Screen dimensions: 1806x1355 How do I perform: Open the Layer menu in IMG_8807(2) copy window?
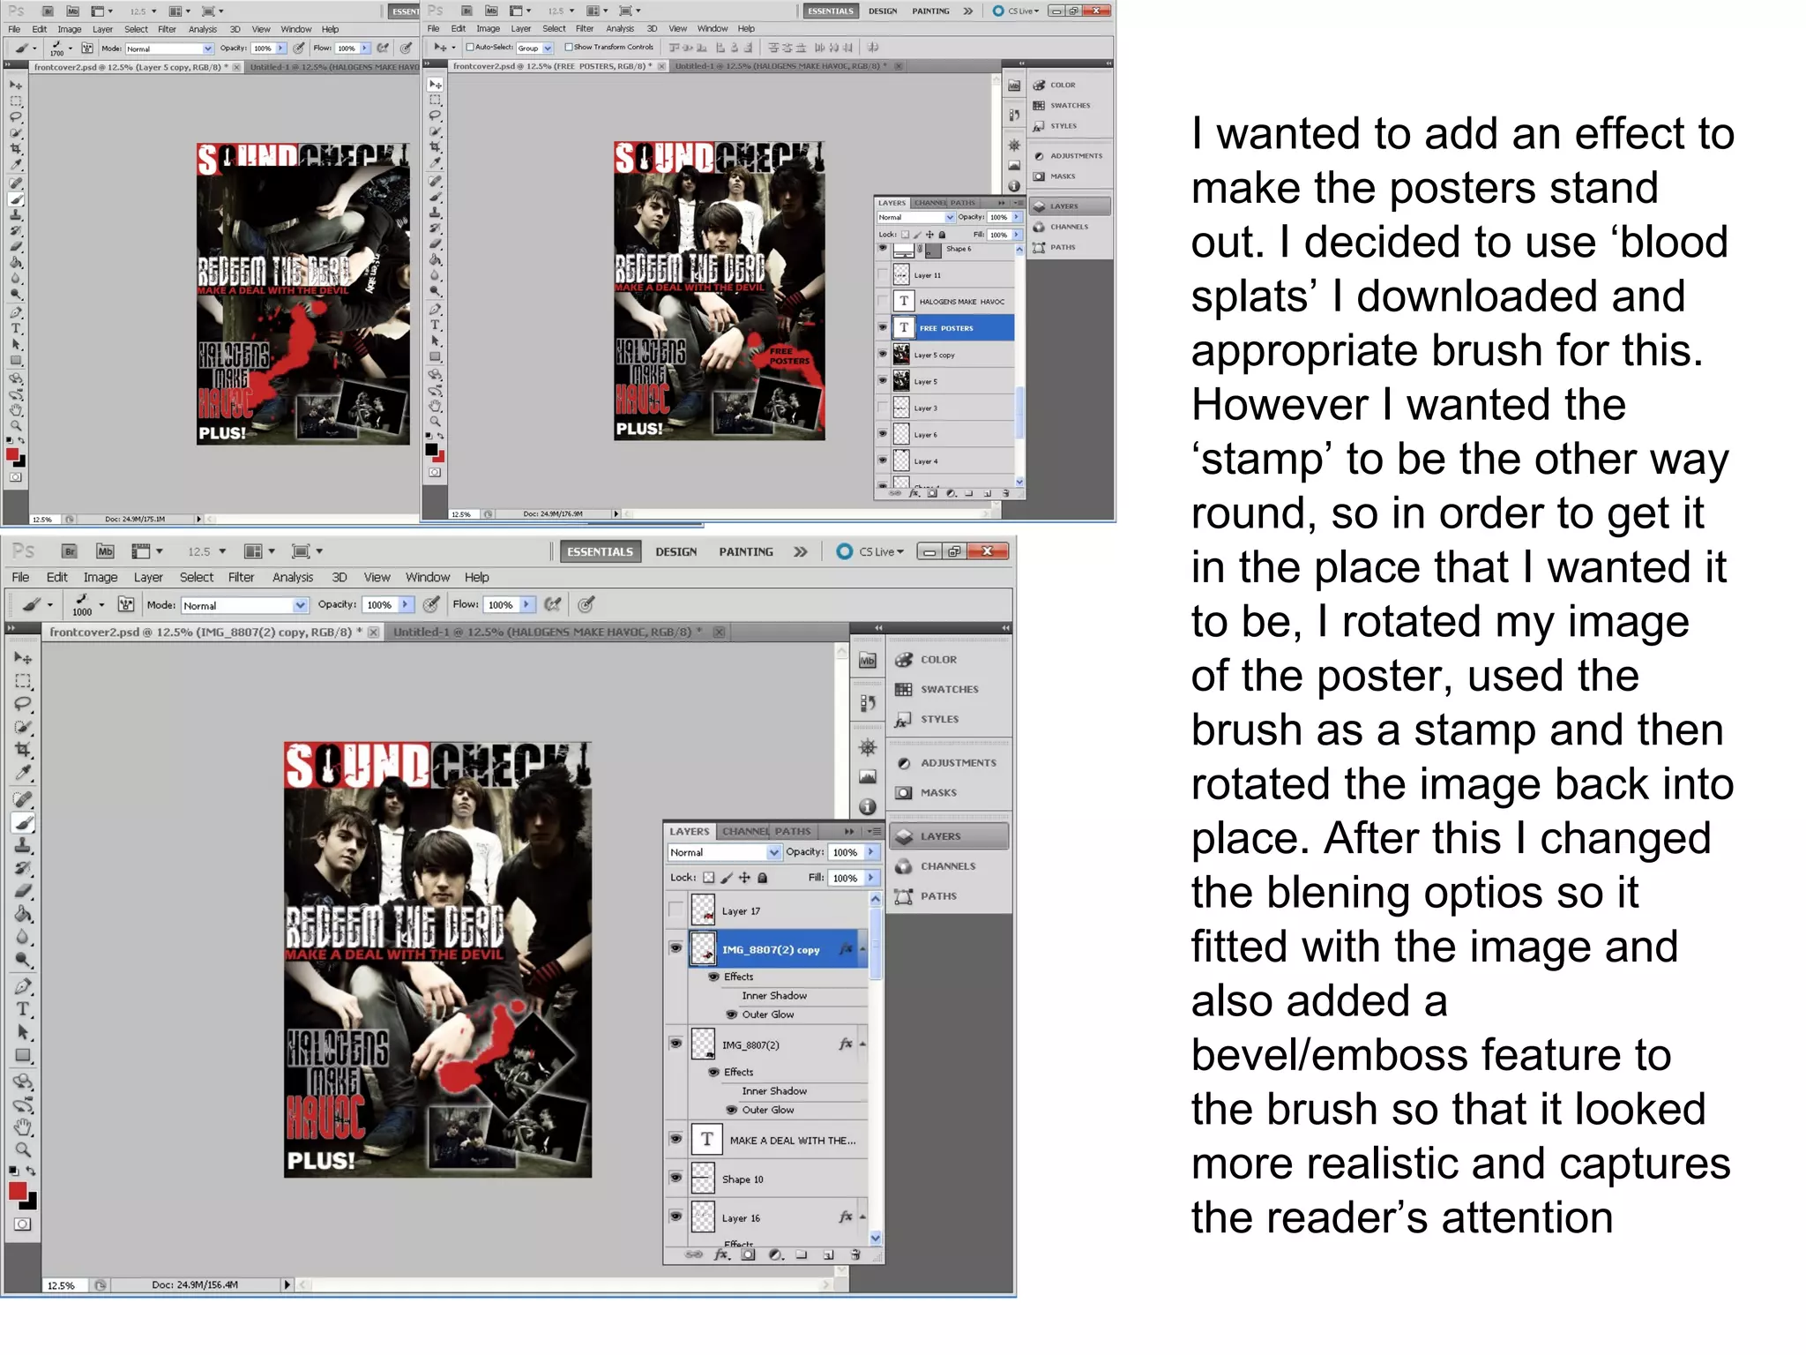[148, 577]
